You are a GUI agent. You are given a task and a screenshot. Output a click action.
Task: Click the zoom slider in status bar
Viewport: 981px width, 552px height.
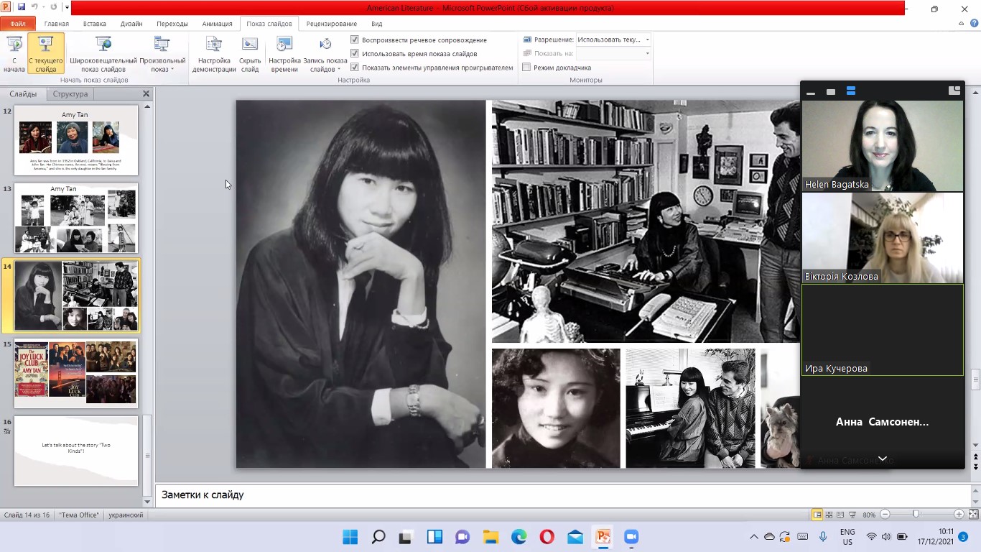[916, 515]
